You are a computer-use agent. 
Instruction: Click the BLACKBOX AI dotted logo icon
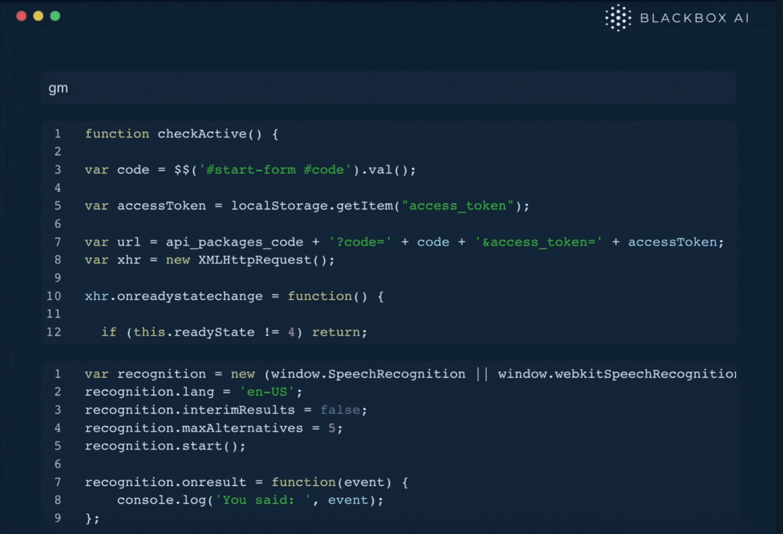(617, 18)
